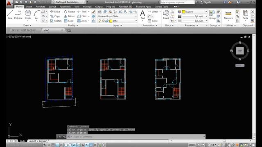The width and height of the screenshot is (262, 147).
Task: Click Sign In link
Action: (208, 2)
